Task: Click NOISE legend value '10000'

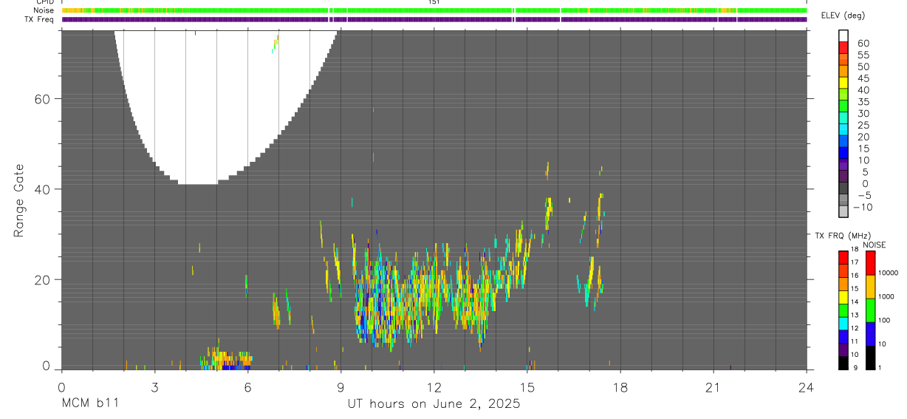Action: (x=889, y=273)
